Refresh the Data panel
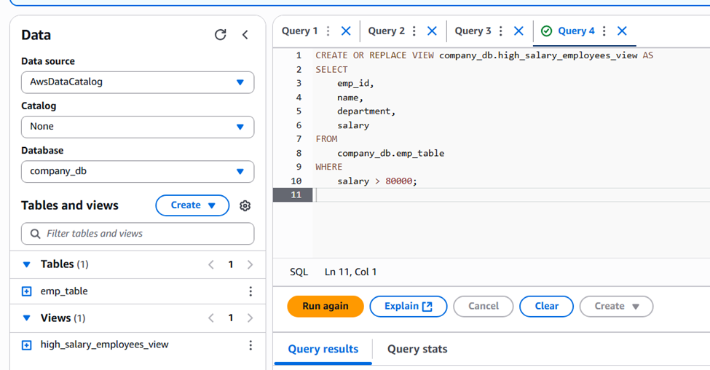The image size is (710, 370). click(x=220, y=35)
